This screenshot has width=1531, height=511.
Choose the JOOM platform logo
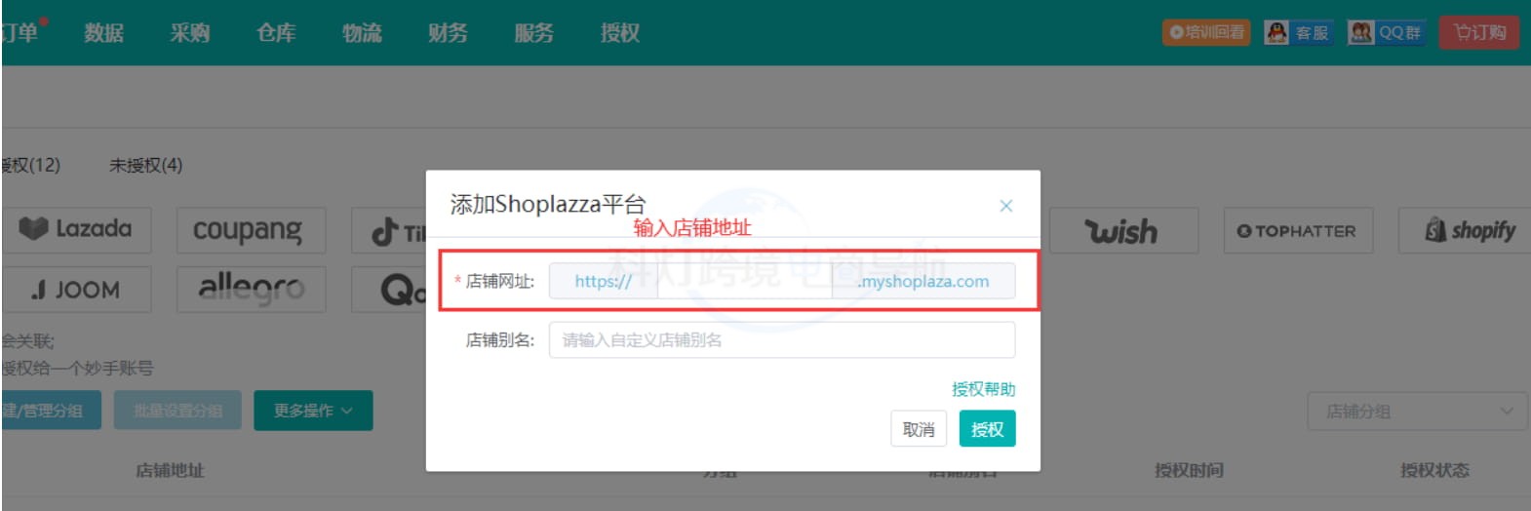[x=76, y=290]
